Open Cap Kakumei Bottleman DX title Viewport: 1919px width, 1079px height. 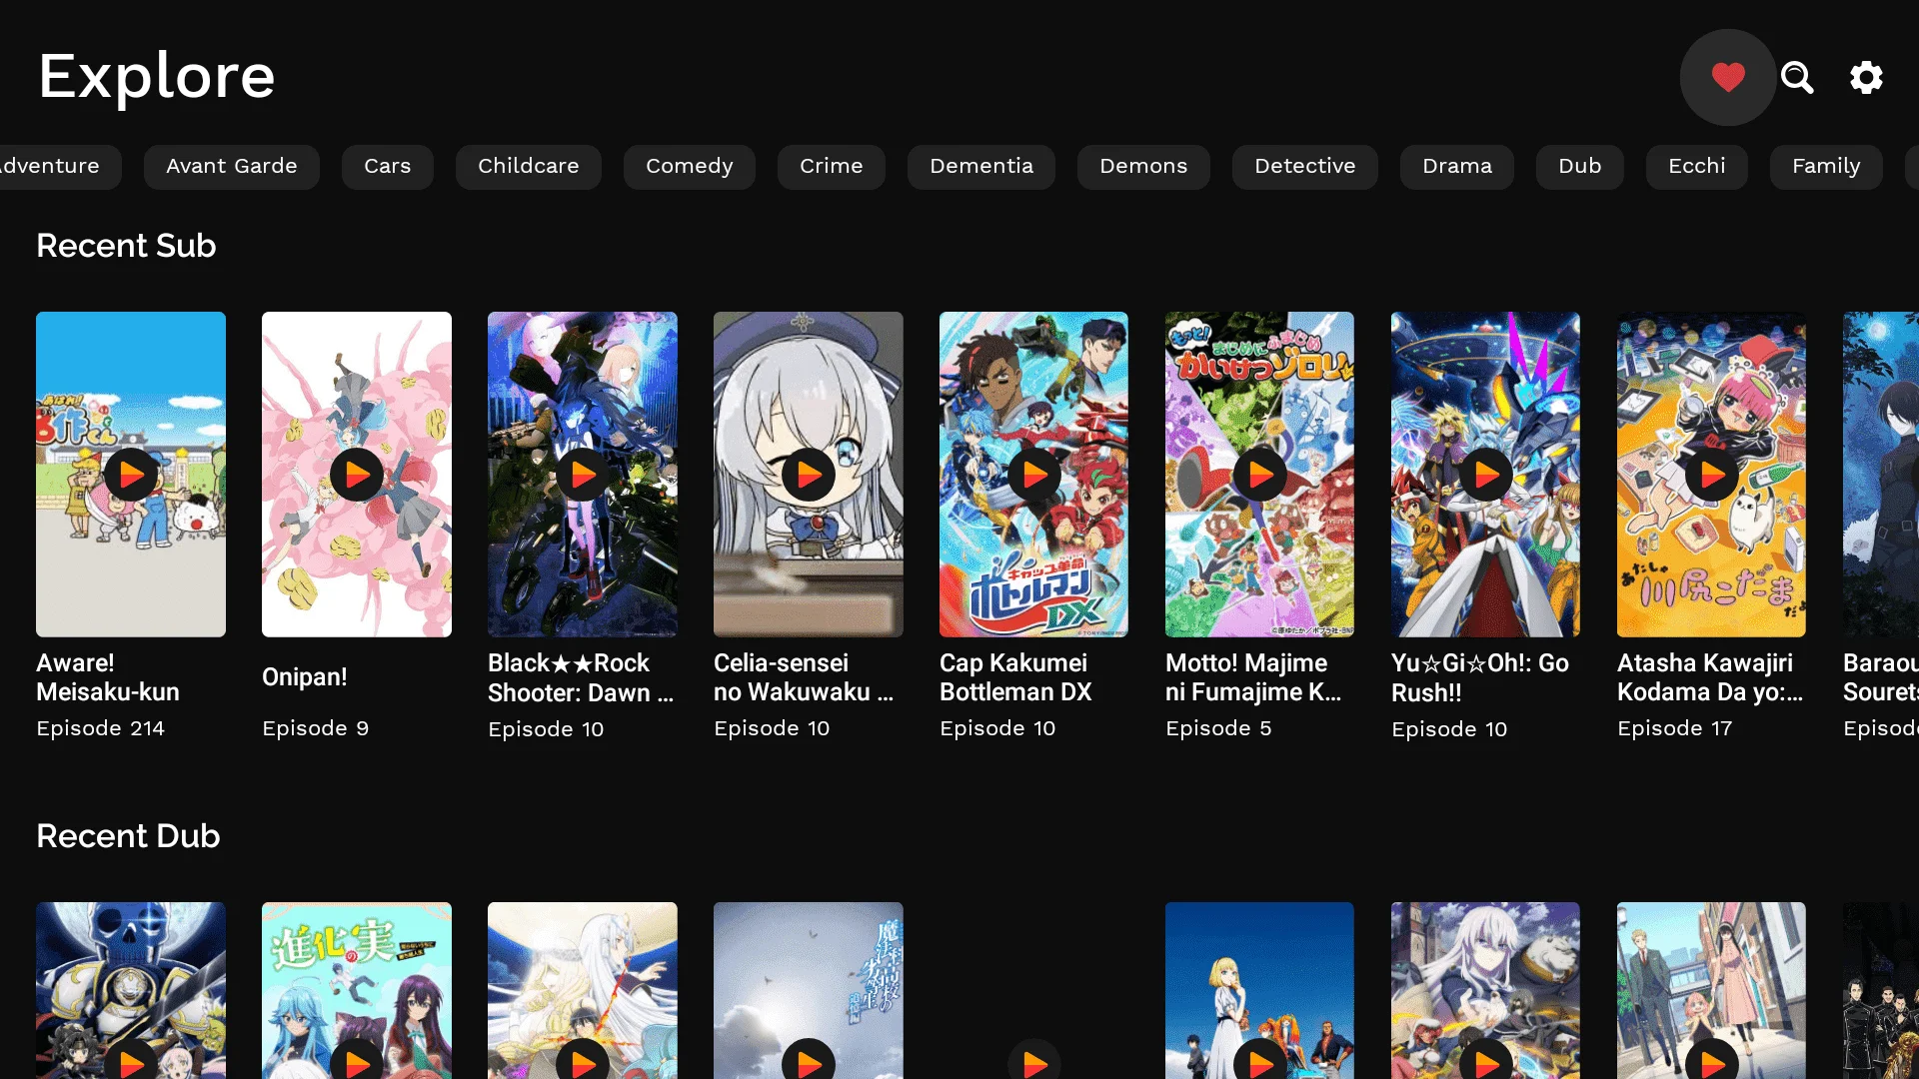pos(1015,677)
